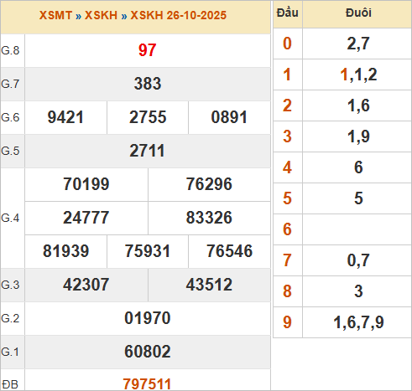Select the G.7 prize number 383
This screenshot has height=391, width=412.
coord(148,84)
